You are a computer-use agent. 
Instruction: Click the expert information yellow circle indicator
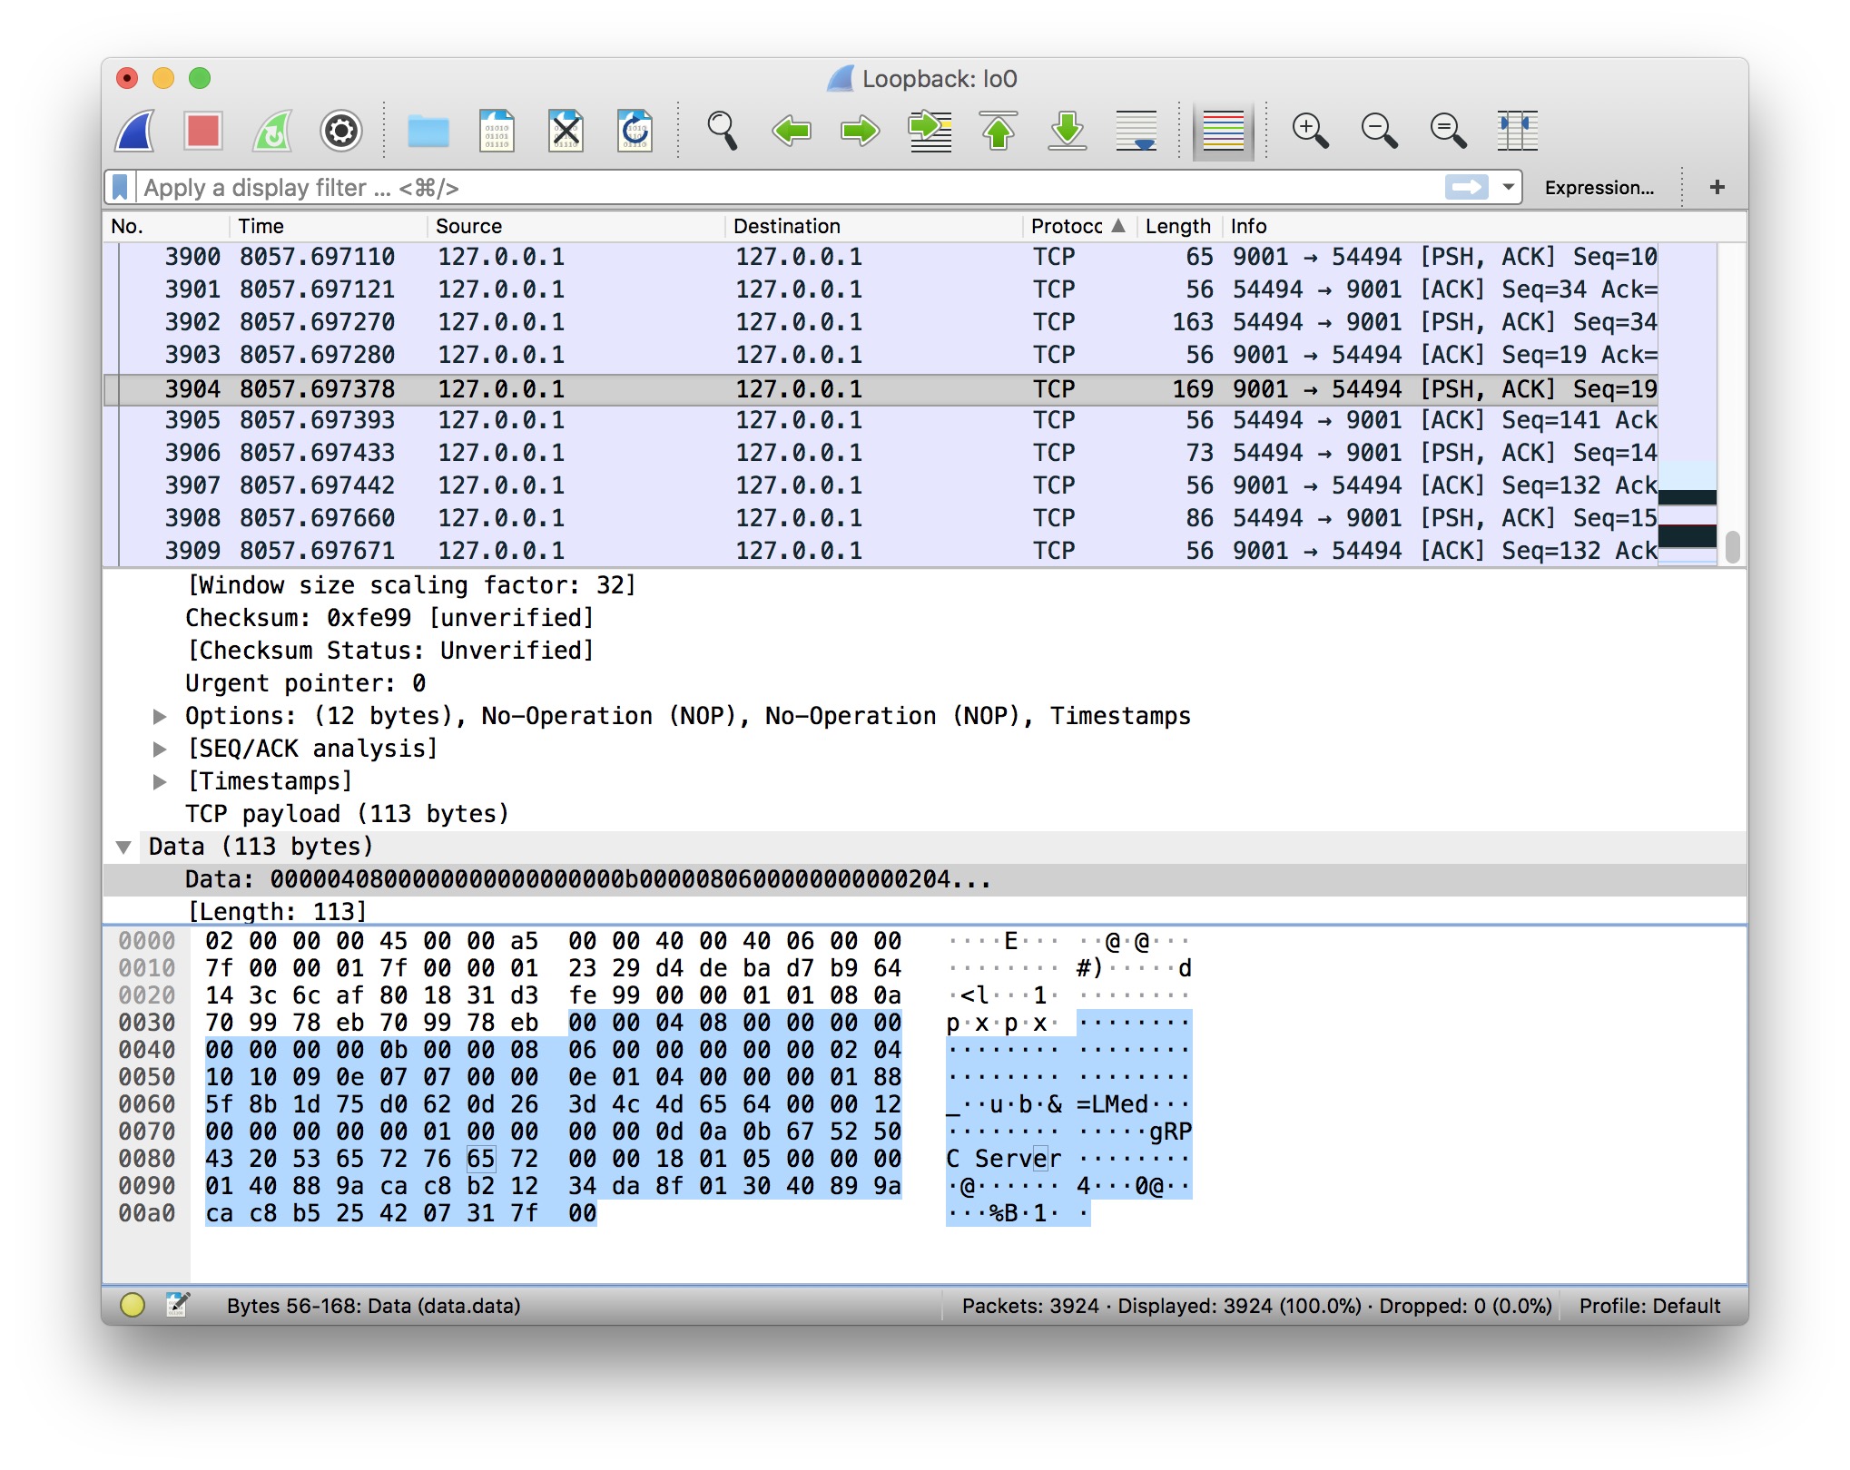click(x=133, y=1305)
